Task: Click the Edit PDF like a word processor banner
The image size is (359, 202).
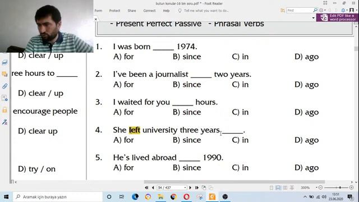Action: pos(337,17)
